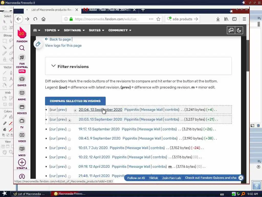The width and height of the screenshot is (262, 197).
Task: Open 20:04, 13 September 2020 revision link
Action: (100, 110)
